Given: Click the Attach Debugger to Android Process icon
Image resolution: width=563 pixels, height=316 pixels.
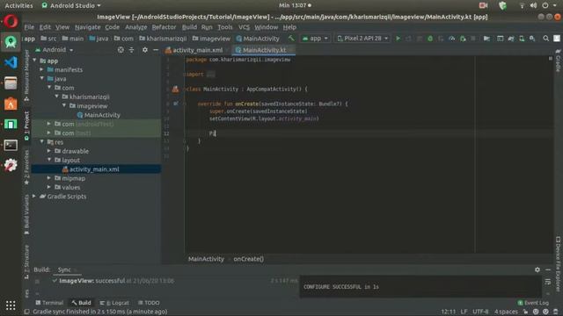Looking at the screenshot, I should (x=463, y=38).
